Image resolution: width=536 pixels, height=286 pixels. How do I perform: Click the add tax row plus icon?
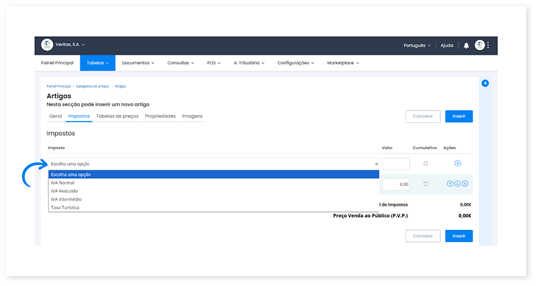pyautogui.click(x=458, y=163)
